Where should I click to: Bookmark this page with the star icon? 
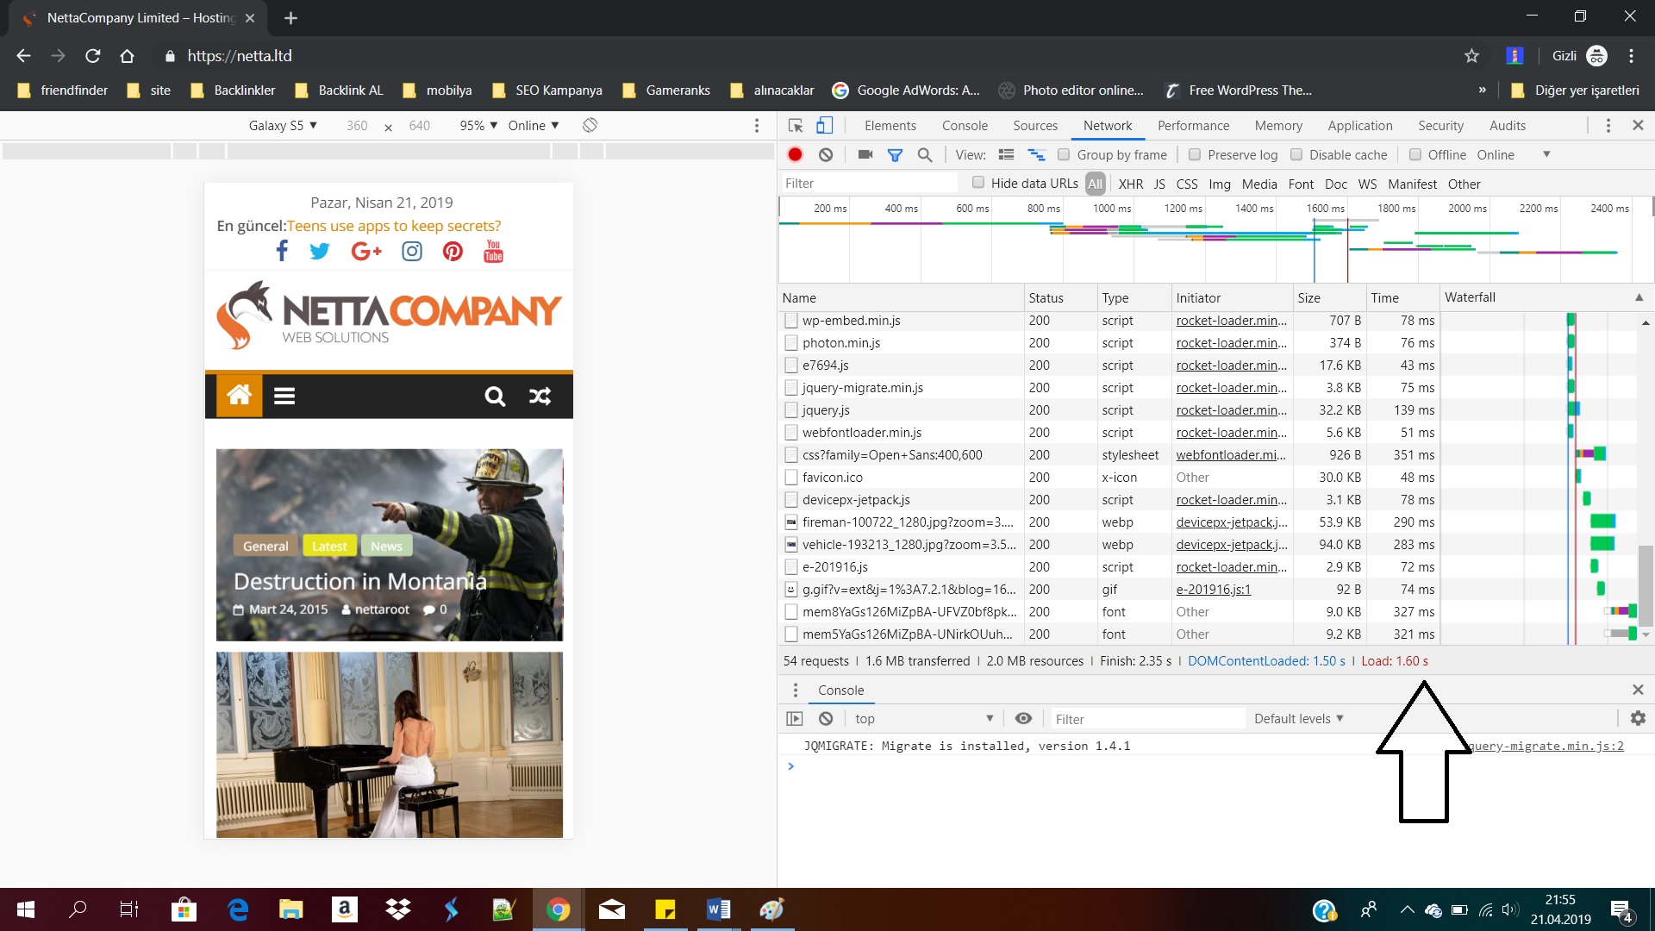coord(1471,56)
